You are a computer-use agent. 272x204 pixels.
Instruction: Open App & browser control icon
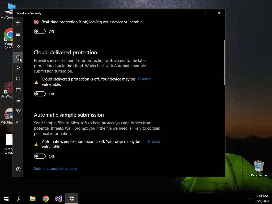coord(18,90)
